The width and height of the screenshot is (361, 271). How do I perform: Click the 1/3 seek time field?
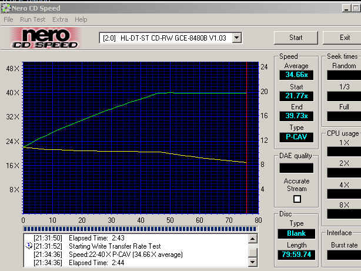click(344, 96)
